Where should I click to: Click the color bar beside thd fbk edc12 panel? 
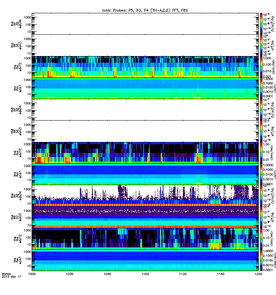[261, 153]
